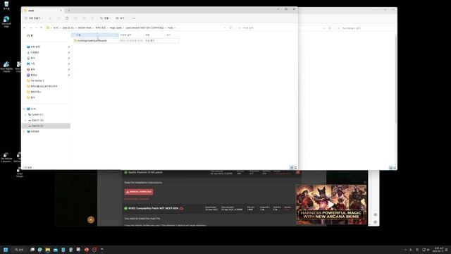Click the search box in the front Explorer window
This screenshot has width=451, height=254.
[x=266, y=28]
